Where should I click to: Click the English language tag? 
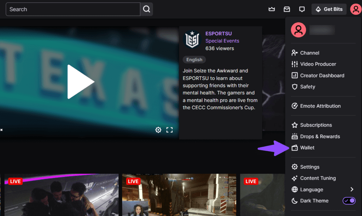point(194,59)
